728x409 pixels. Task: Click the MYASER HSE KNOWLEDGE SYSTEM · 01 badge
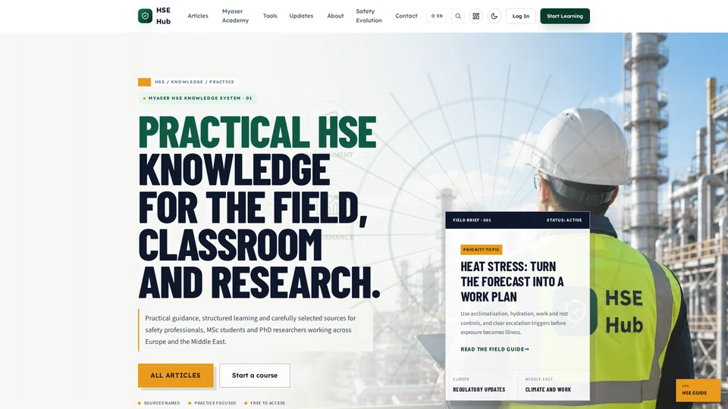pyautogui.click(x=198, y=98)
